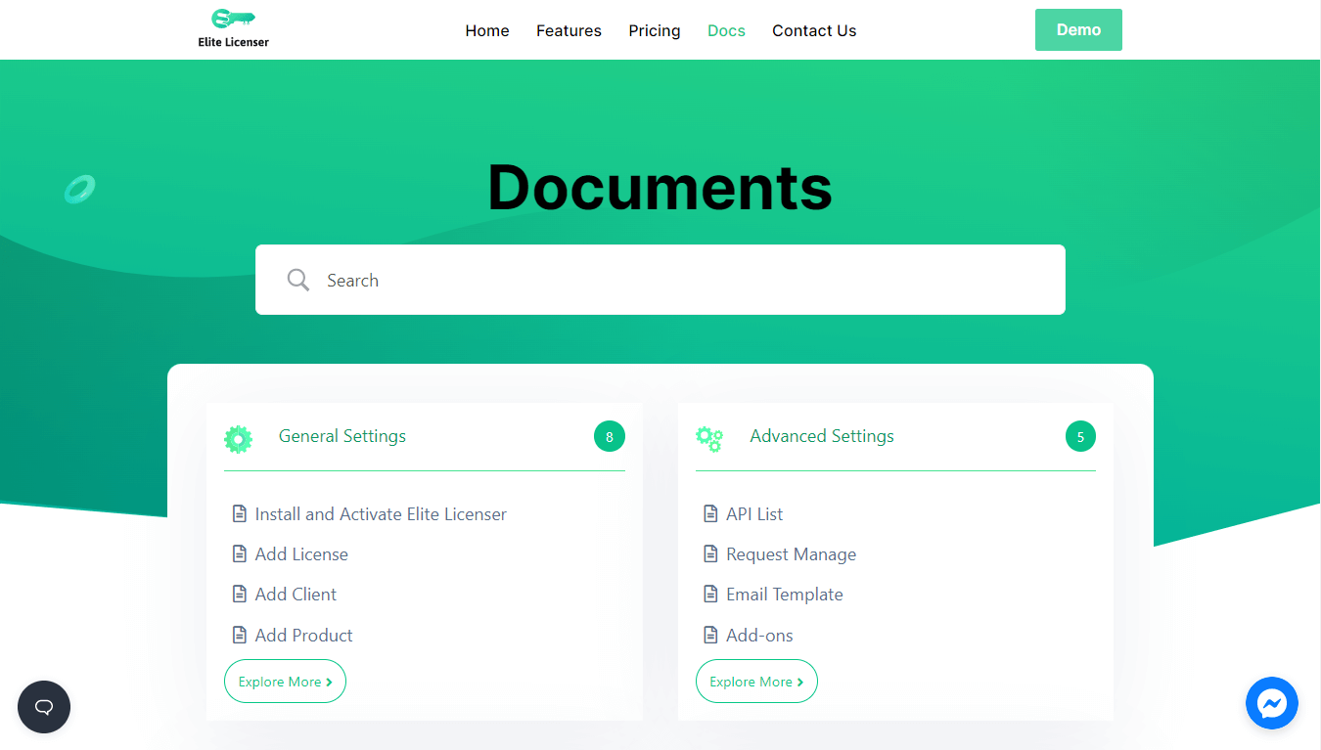Click the badge showing 5 articles
This screenshot has height=750, width=1321.
[1080, 436]
